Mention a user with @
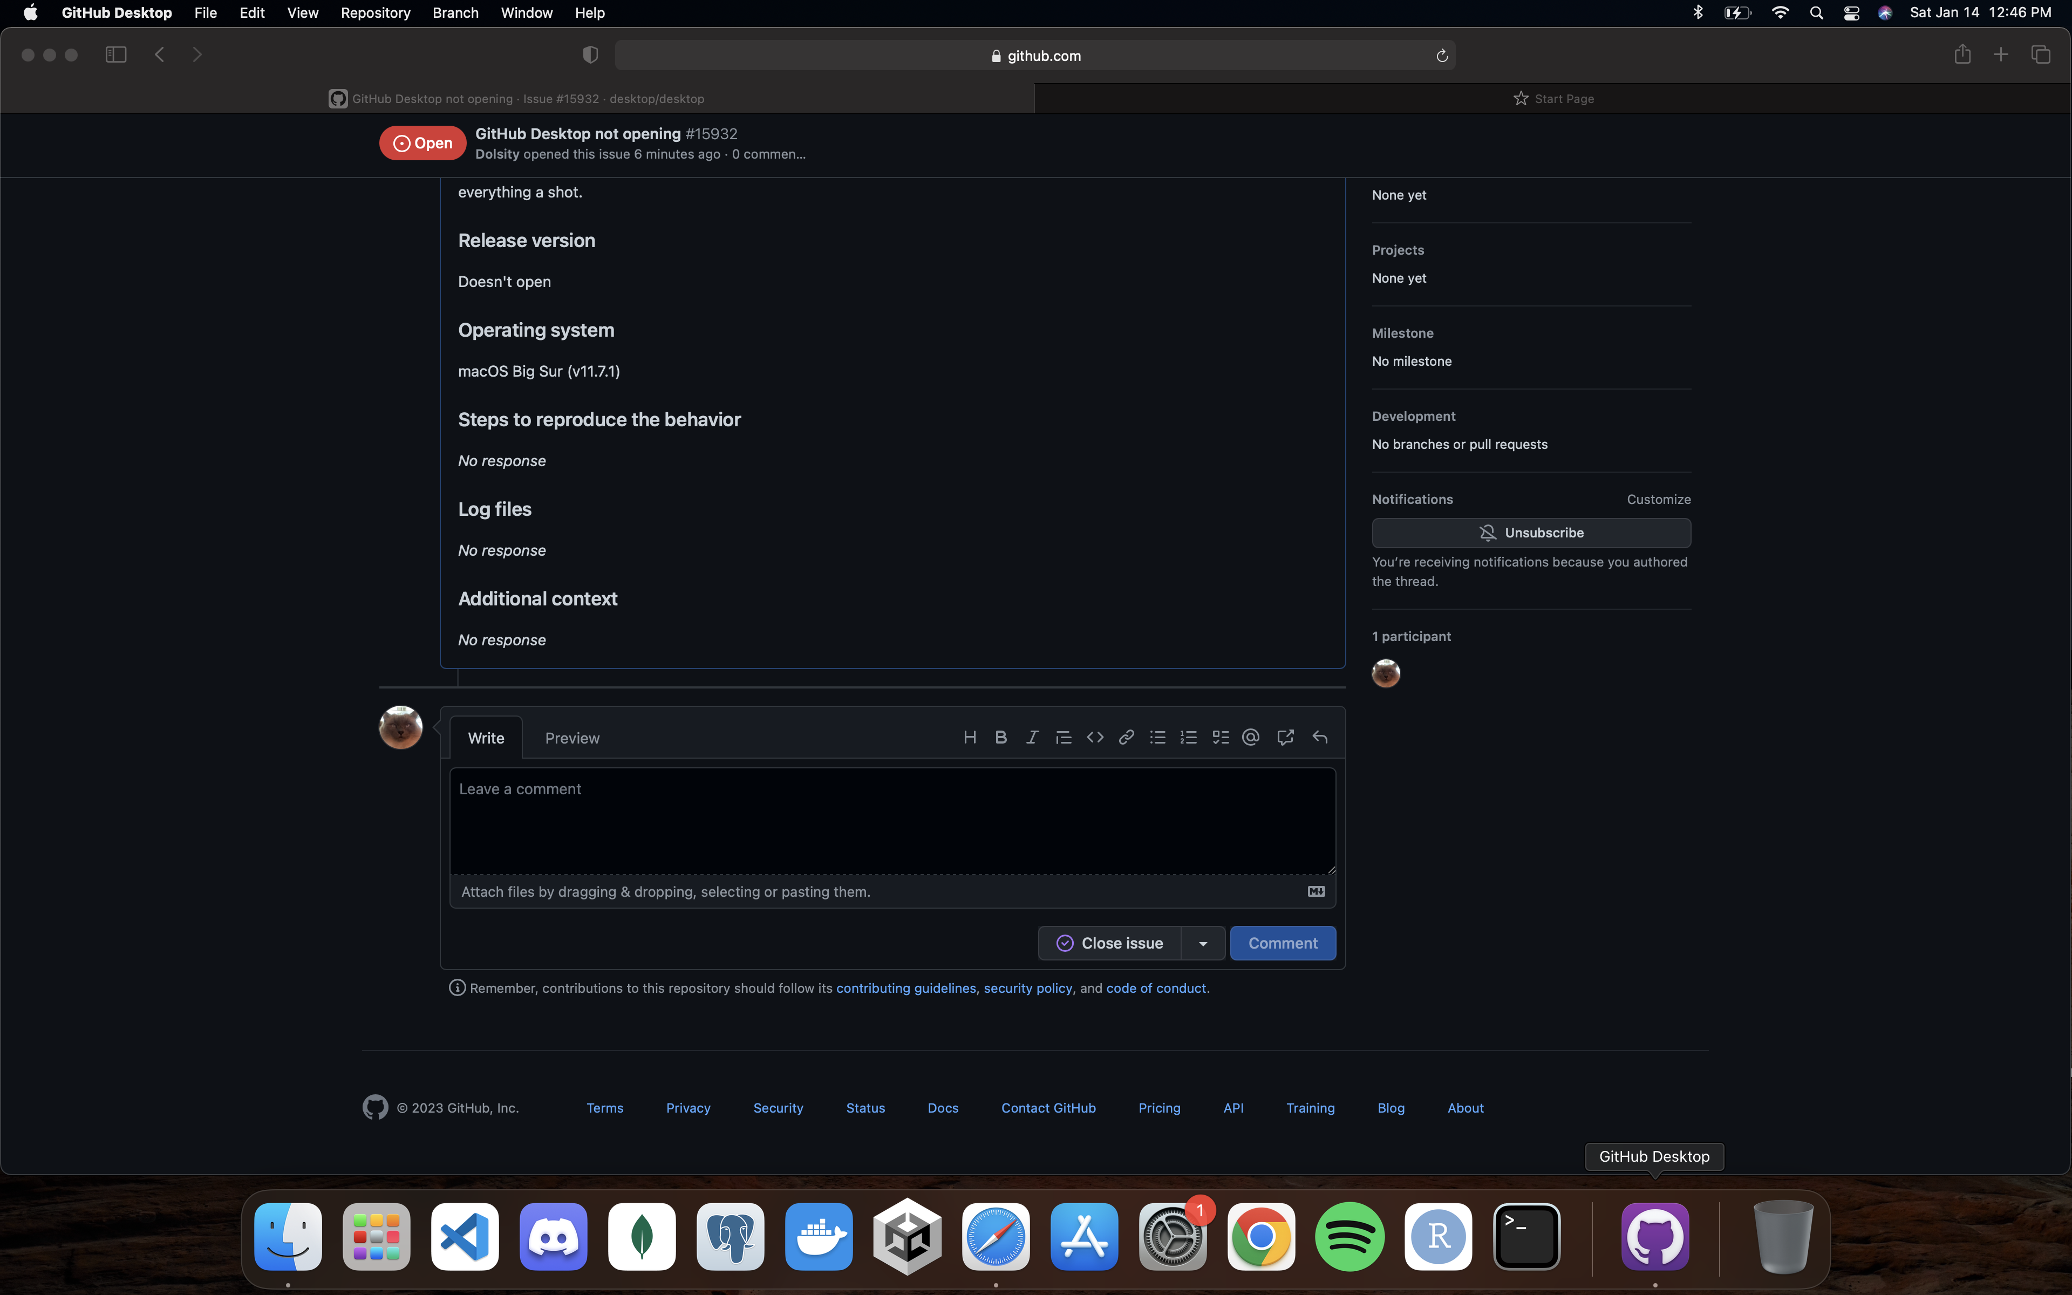Image resolution: width=2072 pixels, height=1295 pixels. [1250, 737]
